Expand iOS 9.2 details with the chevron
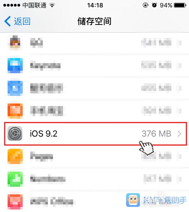 coord(180,134)
